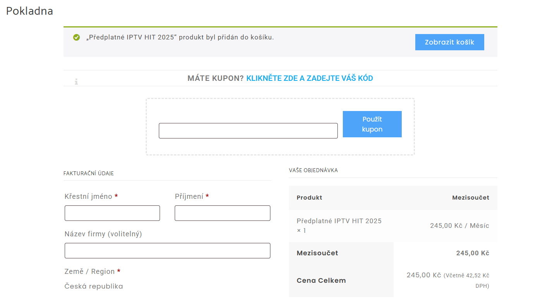
Task: Click the Země / Region label
Action: point(89,272)
